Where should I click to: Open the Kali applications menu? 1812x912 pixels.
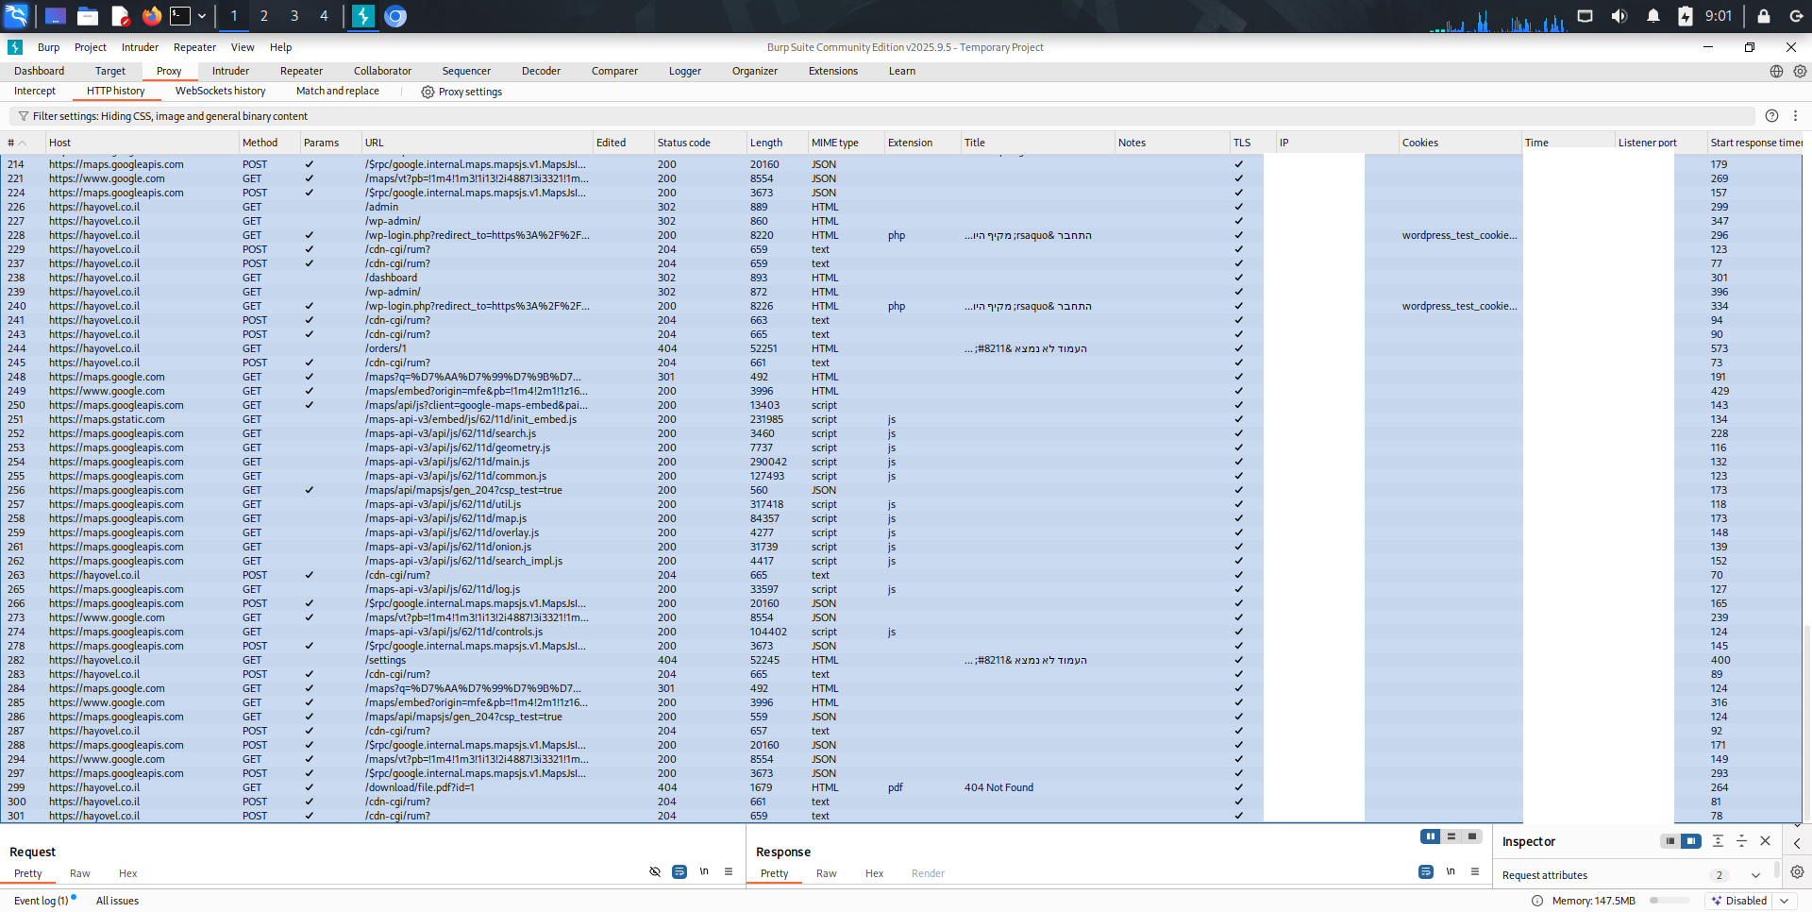(17, 16)
